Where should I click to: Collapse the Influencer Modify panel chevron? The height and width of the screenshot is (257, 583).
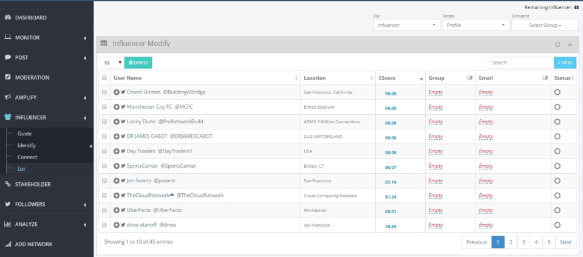(570, 44)
